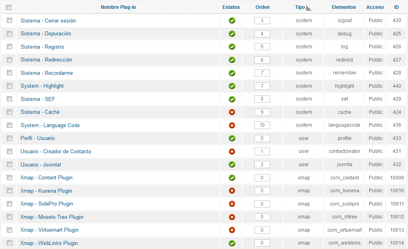Click order field of Xmap - Content Plugin

point(262,177)
